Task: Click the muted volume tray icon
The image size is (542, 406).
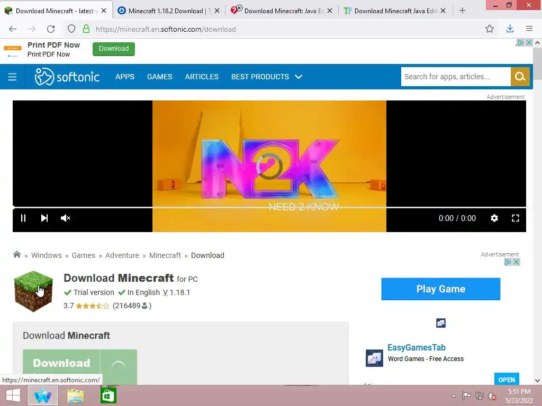Action: click(492, 396)
